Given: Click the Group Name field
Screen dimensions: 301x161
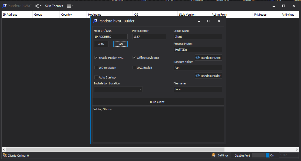Looking at the screenshot, I should tap(198, 37).
